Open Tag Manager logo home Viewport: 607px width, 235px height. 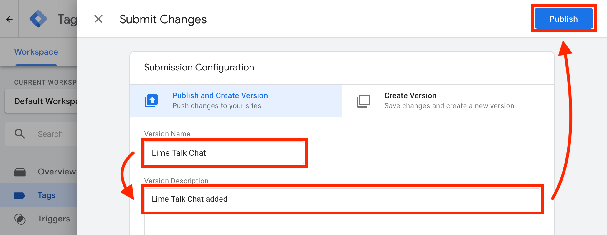coord(38,19)
